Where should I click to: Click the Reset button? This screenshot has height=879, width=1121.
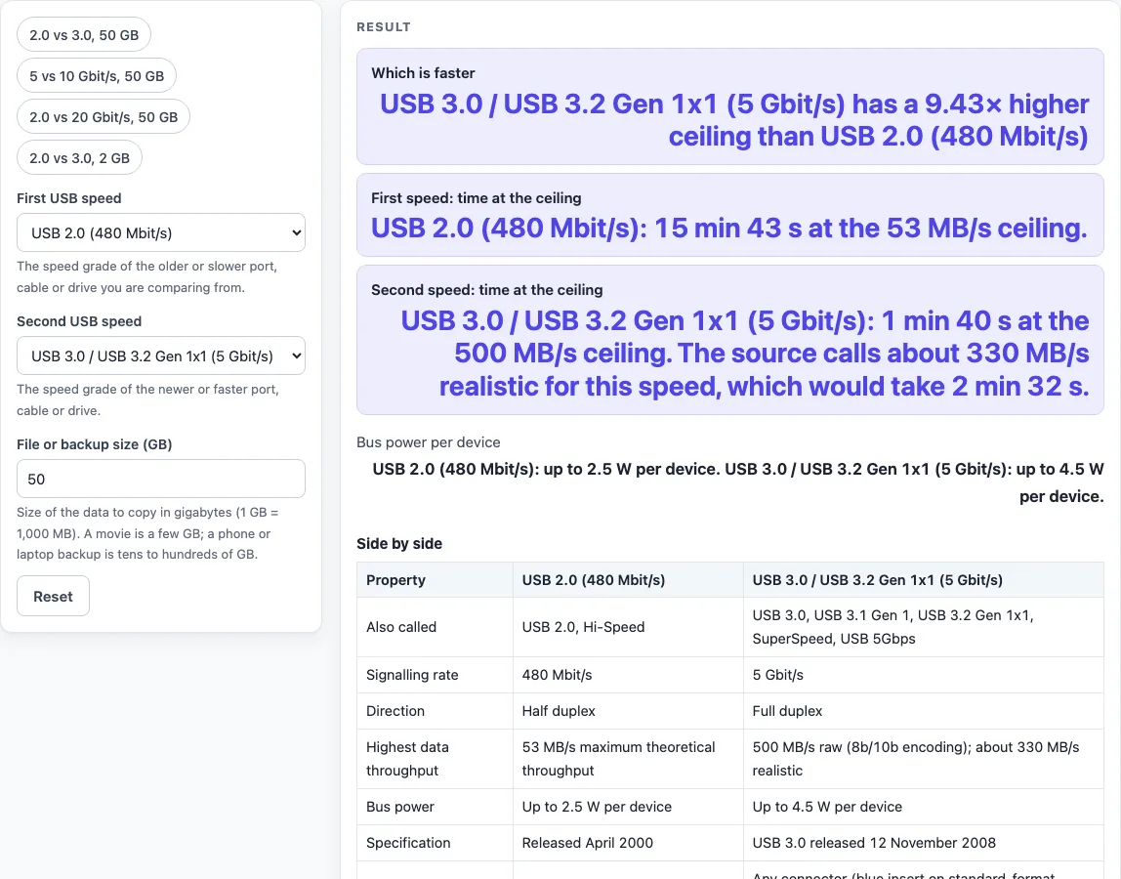tap(53, 596)
